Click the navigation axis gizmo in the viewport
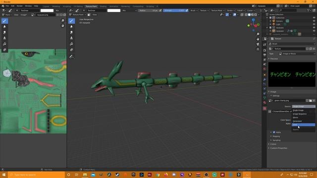The image size is (317, 178). (253, 25)
